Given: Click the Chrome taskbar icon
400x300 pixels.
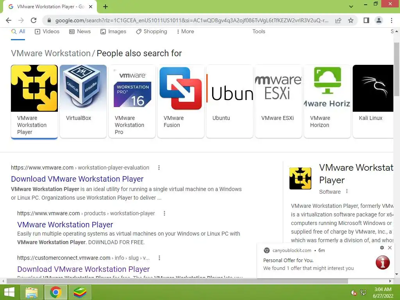Looking at the screenshot, I should click(x=55, y=292).
